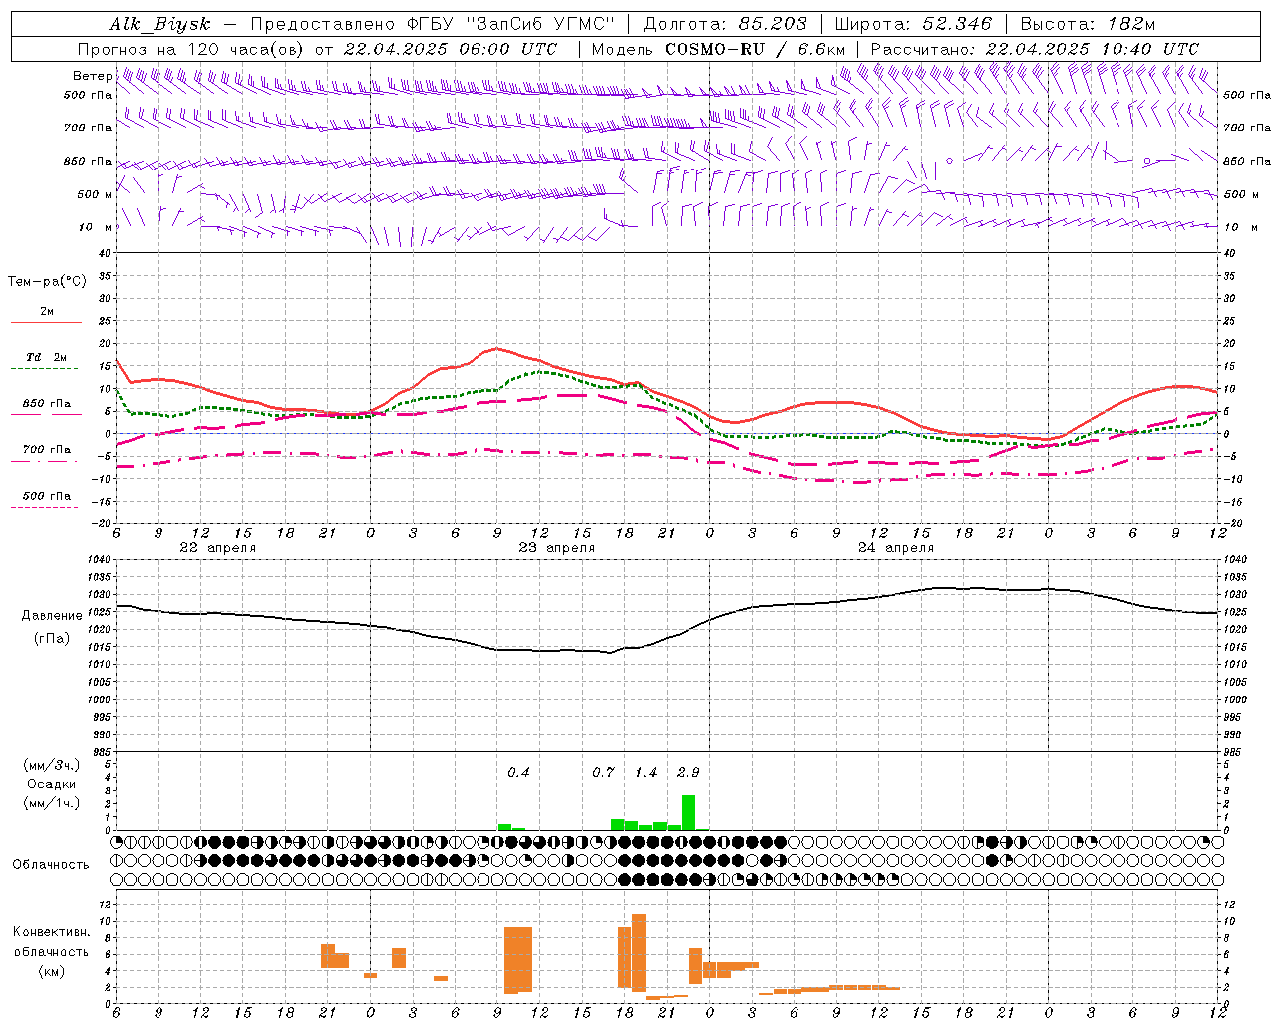Select the 24 апреля date label
1276x1021 pixels.
(896, 548)
